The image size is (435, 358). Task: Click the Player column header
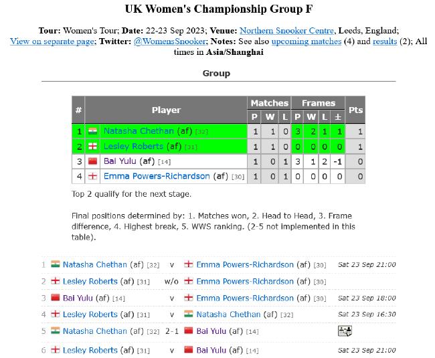(166, 110)
